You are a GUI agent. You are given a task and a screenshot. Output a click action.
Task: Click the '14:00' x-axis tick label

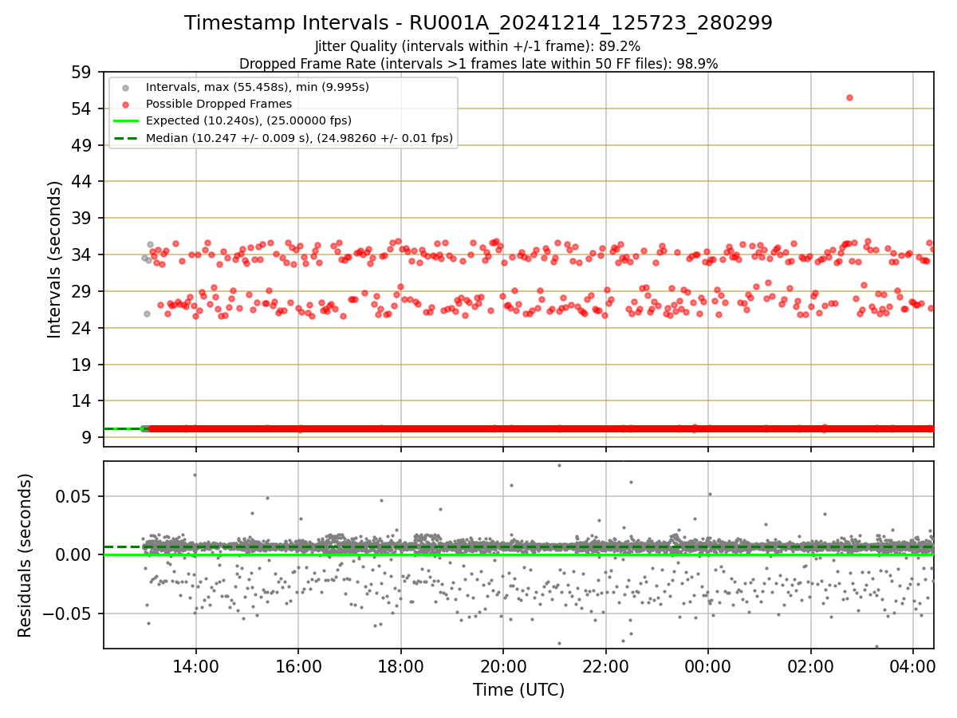point(196,665)
